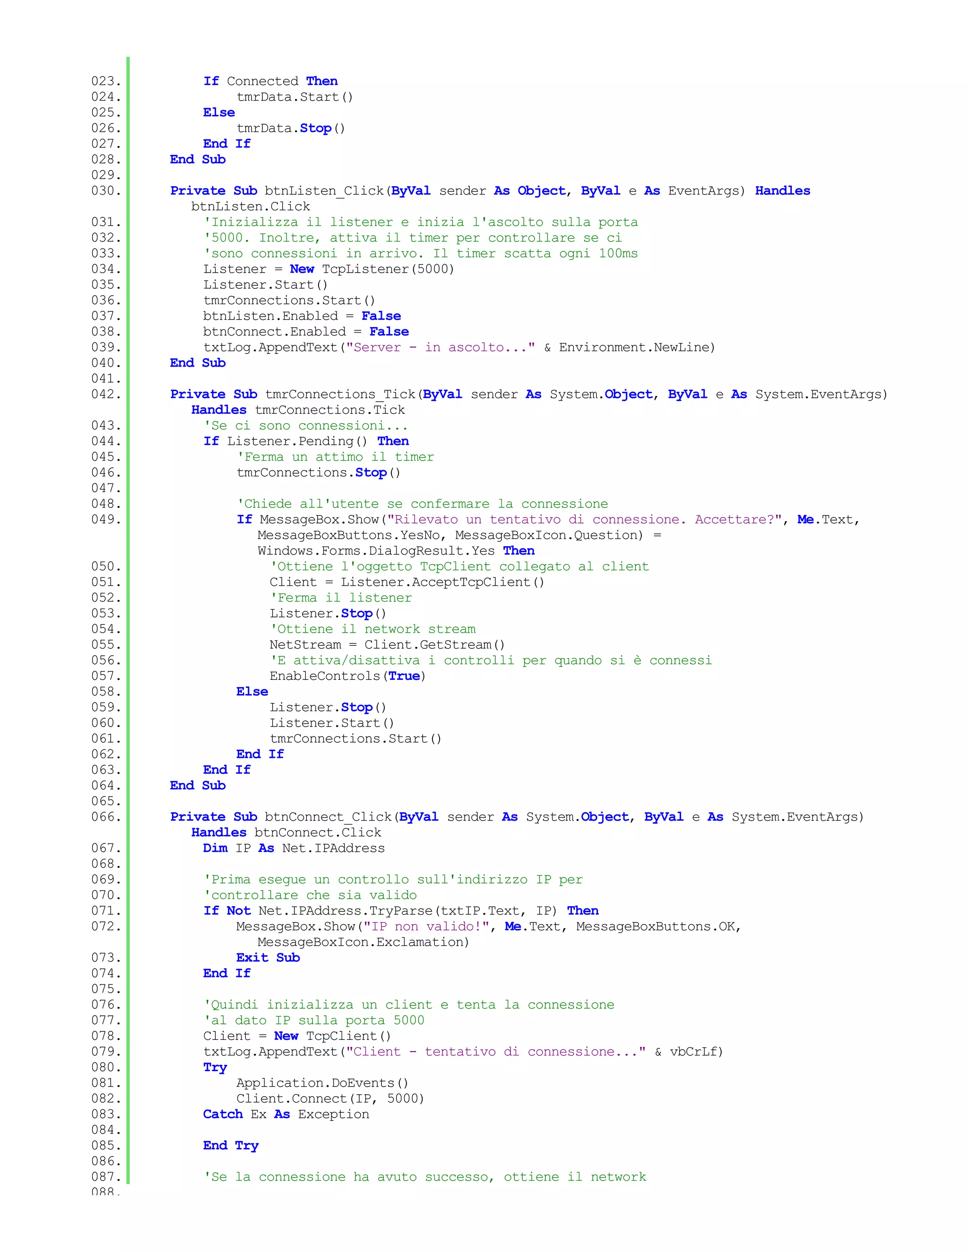
Task: Click 'Client.Connect(IP, 5000)' line
Action: (330, 1098)
